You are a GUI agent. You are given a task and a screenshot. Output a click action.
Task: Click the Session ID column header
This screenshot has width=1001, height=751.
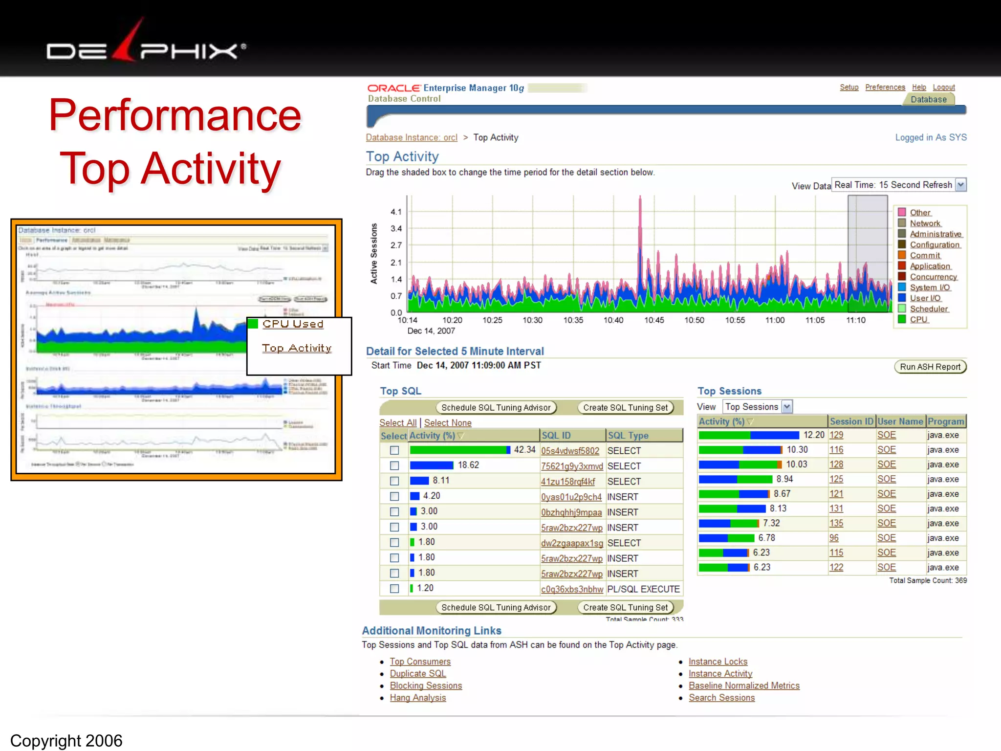pyautogui.click(x=851, y=421)
